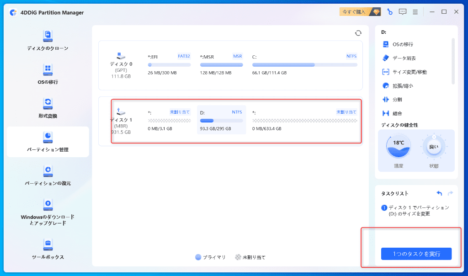Open the hamburger menu in the title bar
468x276 pixels.
tap(415, 12)
